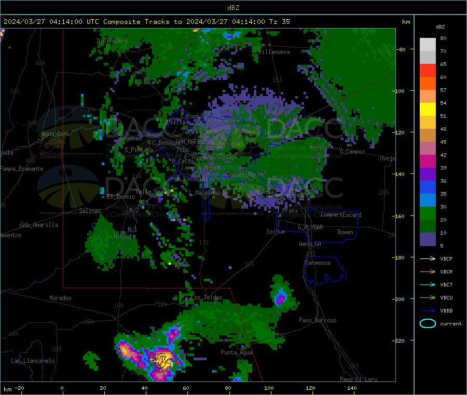Click the L_Malvinas place label

click(204, 193)
